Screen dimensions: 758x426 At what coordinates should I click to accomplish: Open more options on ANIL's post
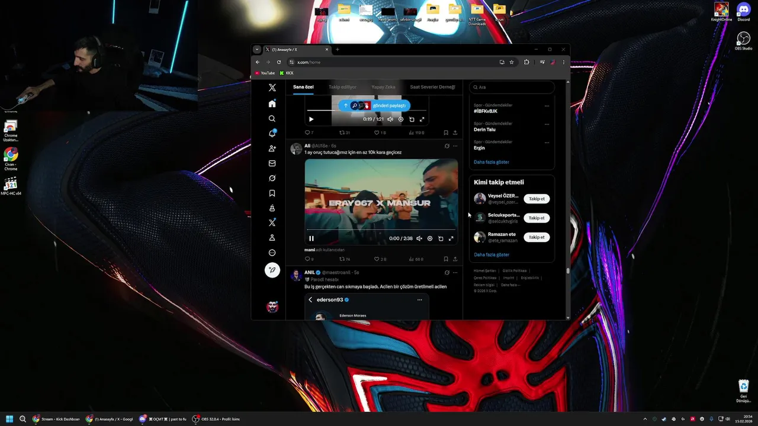click(455, 273)
